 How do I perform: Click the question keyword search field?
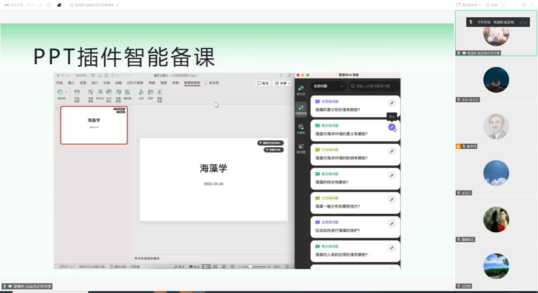[x=375, y=86]
